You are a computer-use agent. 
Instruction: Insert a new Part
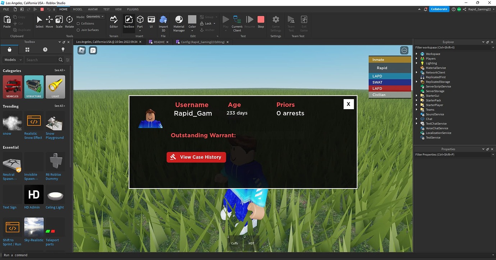coord(140,20)
